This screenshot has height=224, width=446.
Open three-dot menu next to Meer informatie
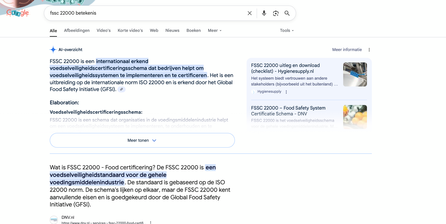tap(369, 50)
